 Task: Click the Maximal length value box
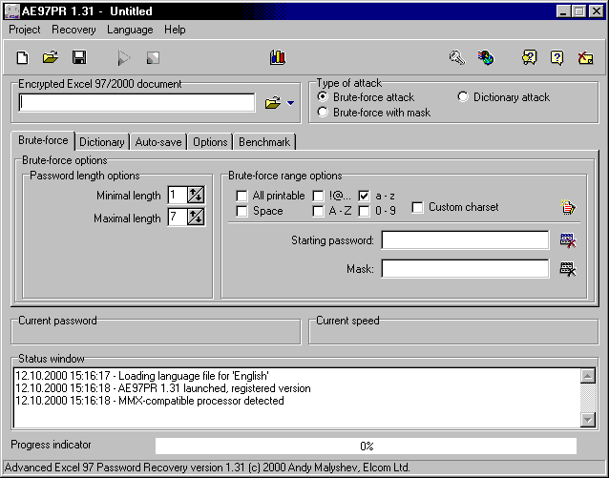pos(178,218)
